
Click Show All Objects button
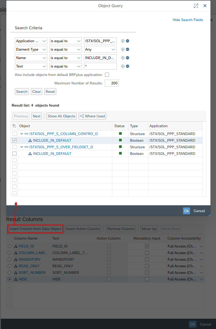click(x=62, y=116)
